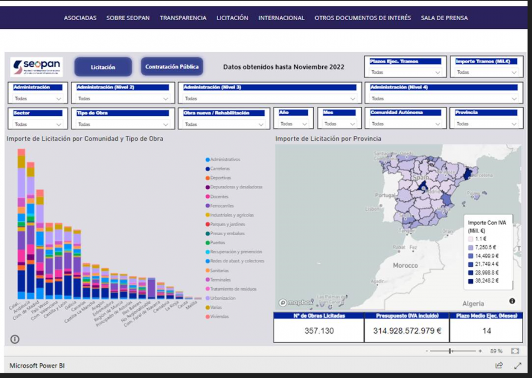Click the Mapbox logo on the map
Viewport: 532px width, 378px height.
pos(296,302)
